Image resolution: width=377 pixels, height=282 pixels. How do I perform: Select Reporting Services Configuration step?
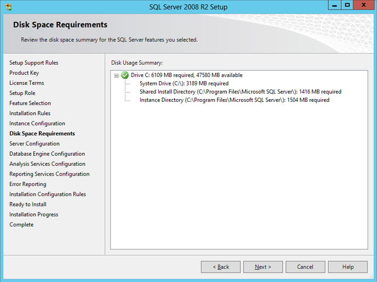49,174
